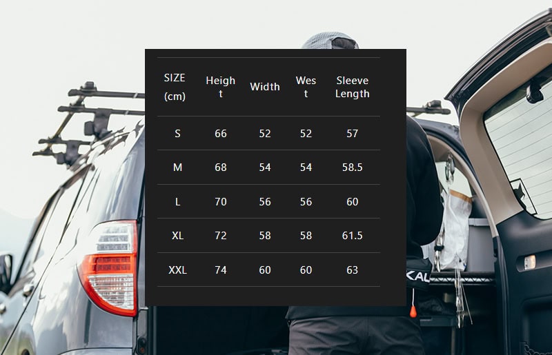Select the Width column header
Screen dimensions: 552x355
(x=265, y=87)
